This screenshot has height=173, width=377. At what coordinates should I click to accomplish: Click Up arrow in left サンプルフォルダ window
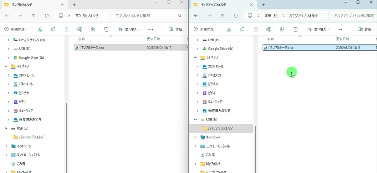[x=33, y=16]
